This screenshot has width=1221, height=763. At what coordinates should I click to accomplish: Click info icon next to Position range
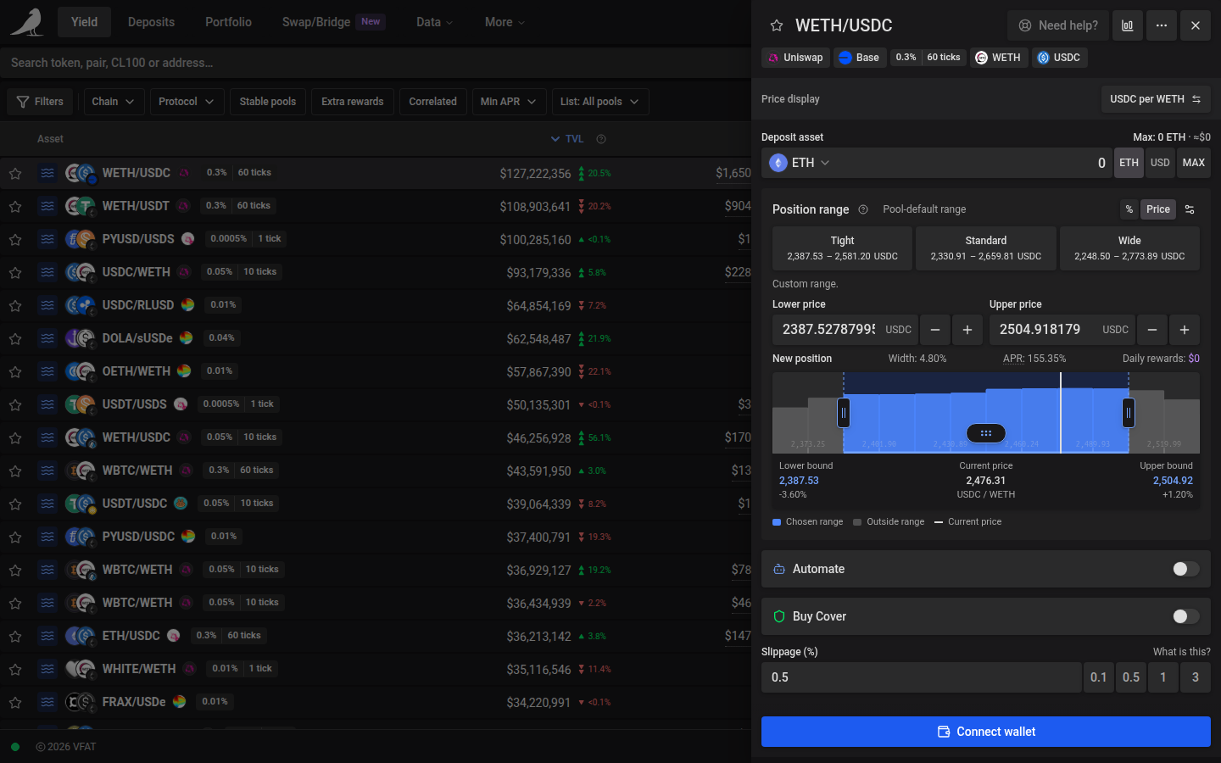863,209
